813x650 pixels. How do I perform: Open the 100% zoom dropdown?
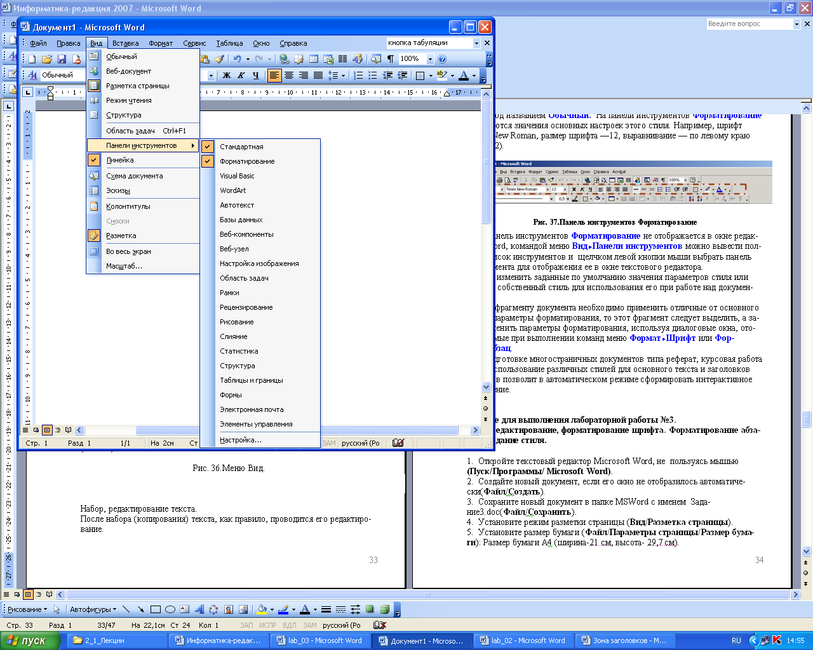(x=430, y=59)
